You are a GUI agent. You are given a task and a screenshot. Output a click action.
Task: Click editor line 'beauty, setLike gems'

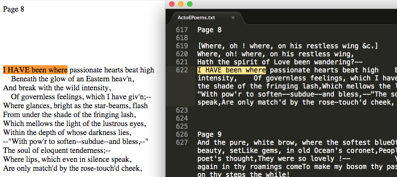click(297, 151)
